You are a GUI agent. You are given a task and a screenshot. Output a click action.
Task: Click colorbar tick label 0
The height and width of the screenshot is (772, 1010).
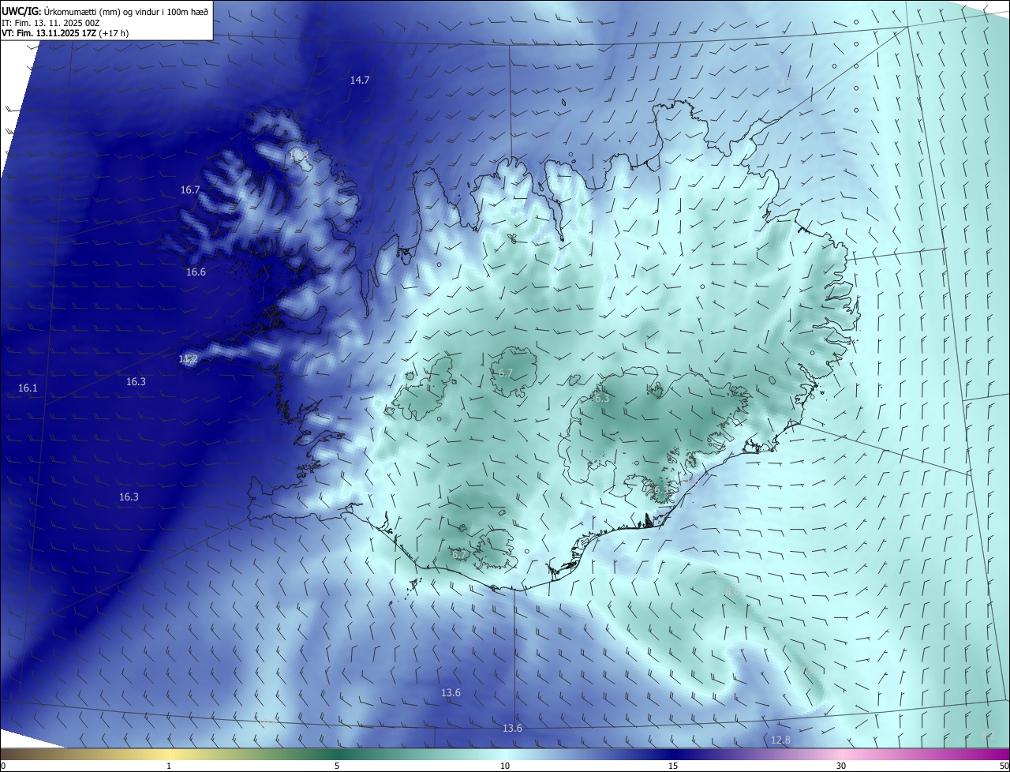(x=3, y=766)
